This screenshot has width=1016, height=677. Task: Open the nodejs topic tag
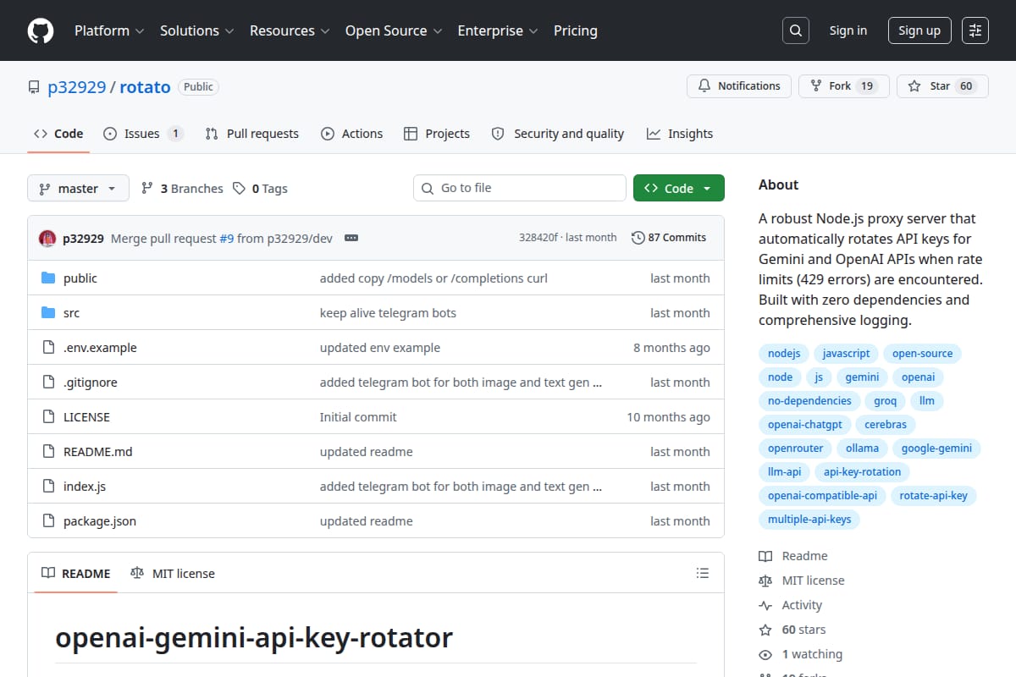[784, 354]
